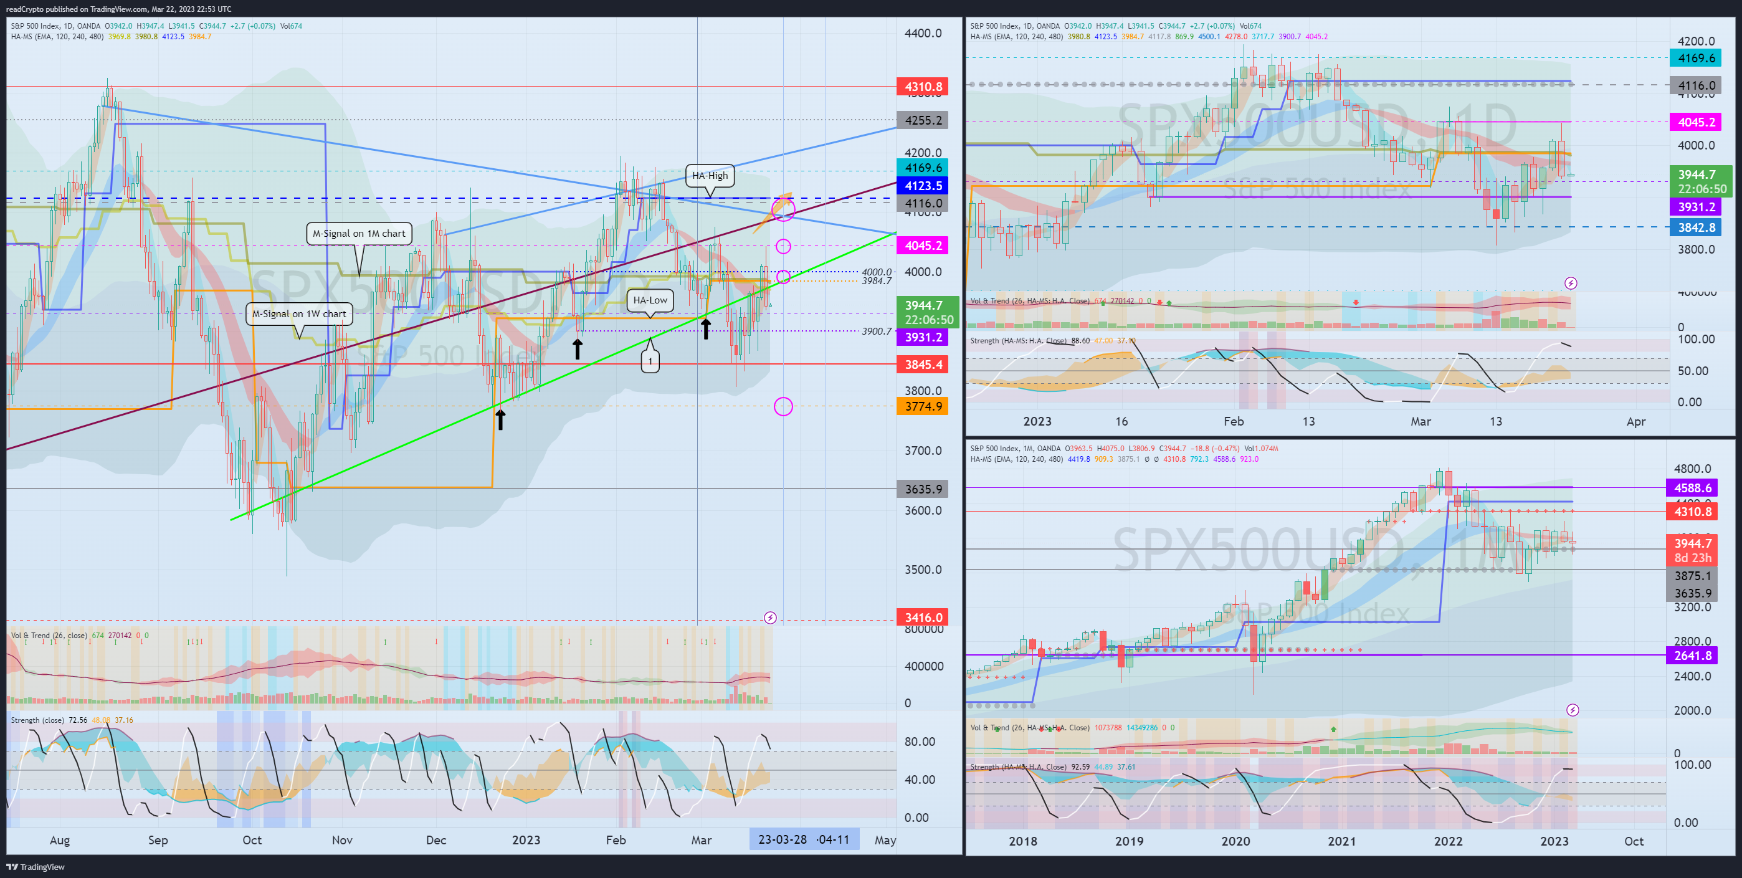Viewport: 1742px width, 878px height.
Task: Click the TradingView logo at the bottom left
Action: (36, 867)
